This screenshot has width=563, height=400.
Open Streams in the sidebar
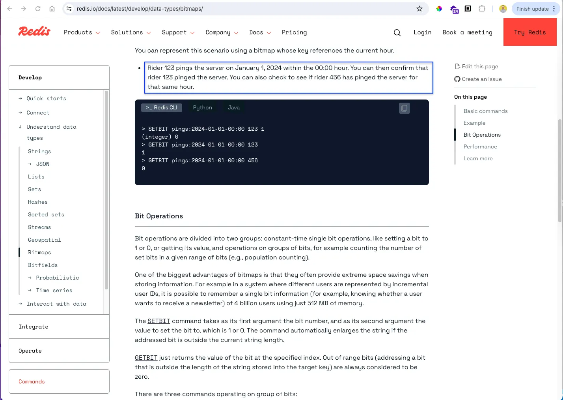[x=39, y=227]
